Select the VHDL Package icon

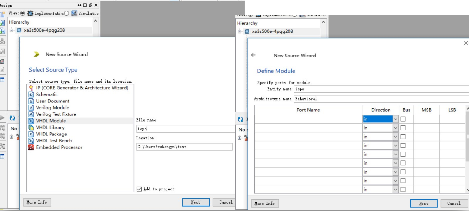coord(31,134)
